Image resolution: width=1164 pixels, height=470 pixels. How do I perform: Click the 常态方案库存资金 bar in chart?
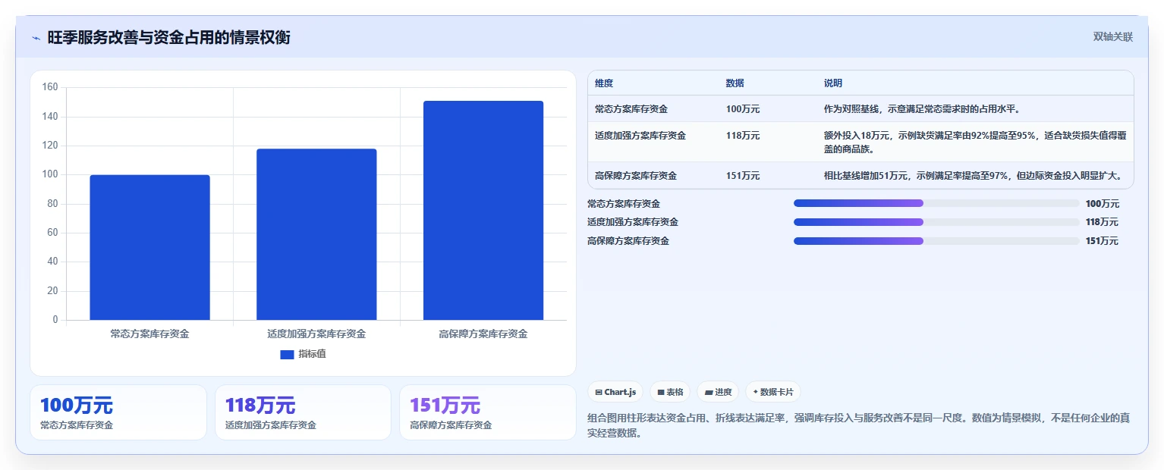coord(149,247)
